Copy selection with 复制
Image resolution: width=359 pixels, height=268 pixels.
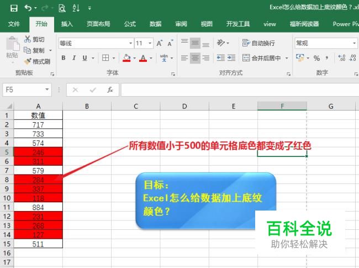tap(34, 50)
